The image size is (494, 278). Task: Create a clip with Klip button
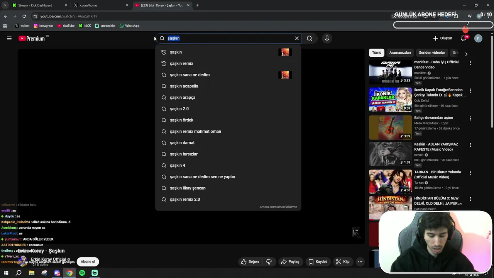[x=343, y=261]
